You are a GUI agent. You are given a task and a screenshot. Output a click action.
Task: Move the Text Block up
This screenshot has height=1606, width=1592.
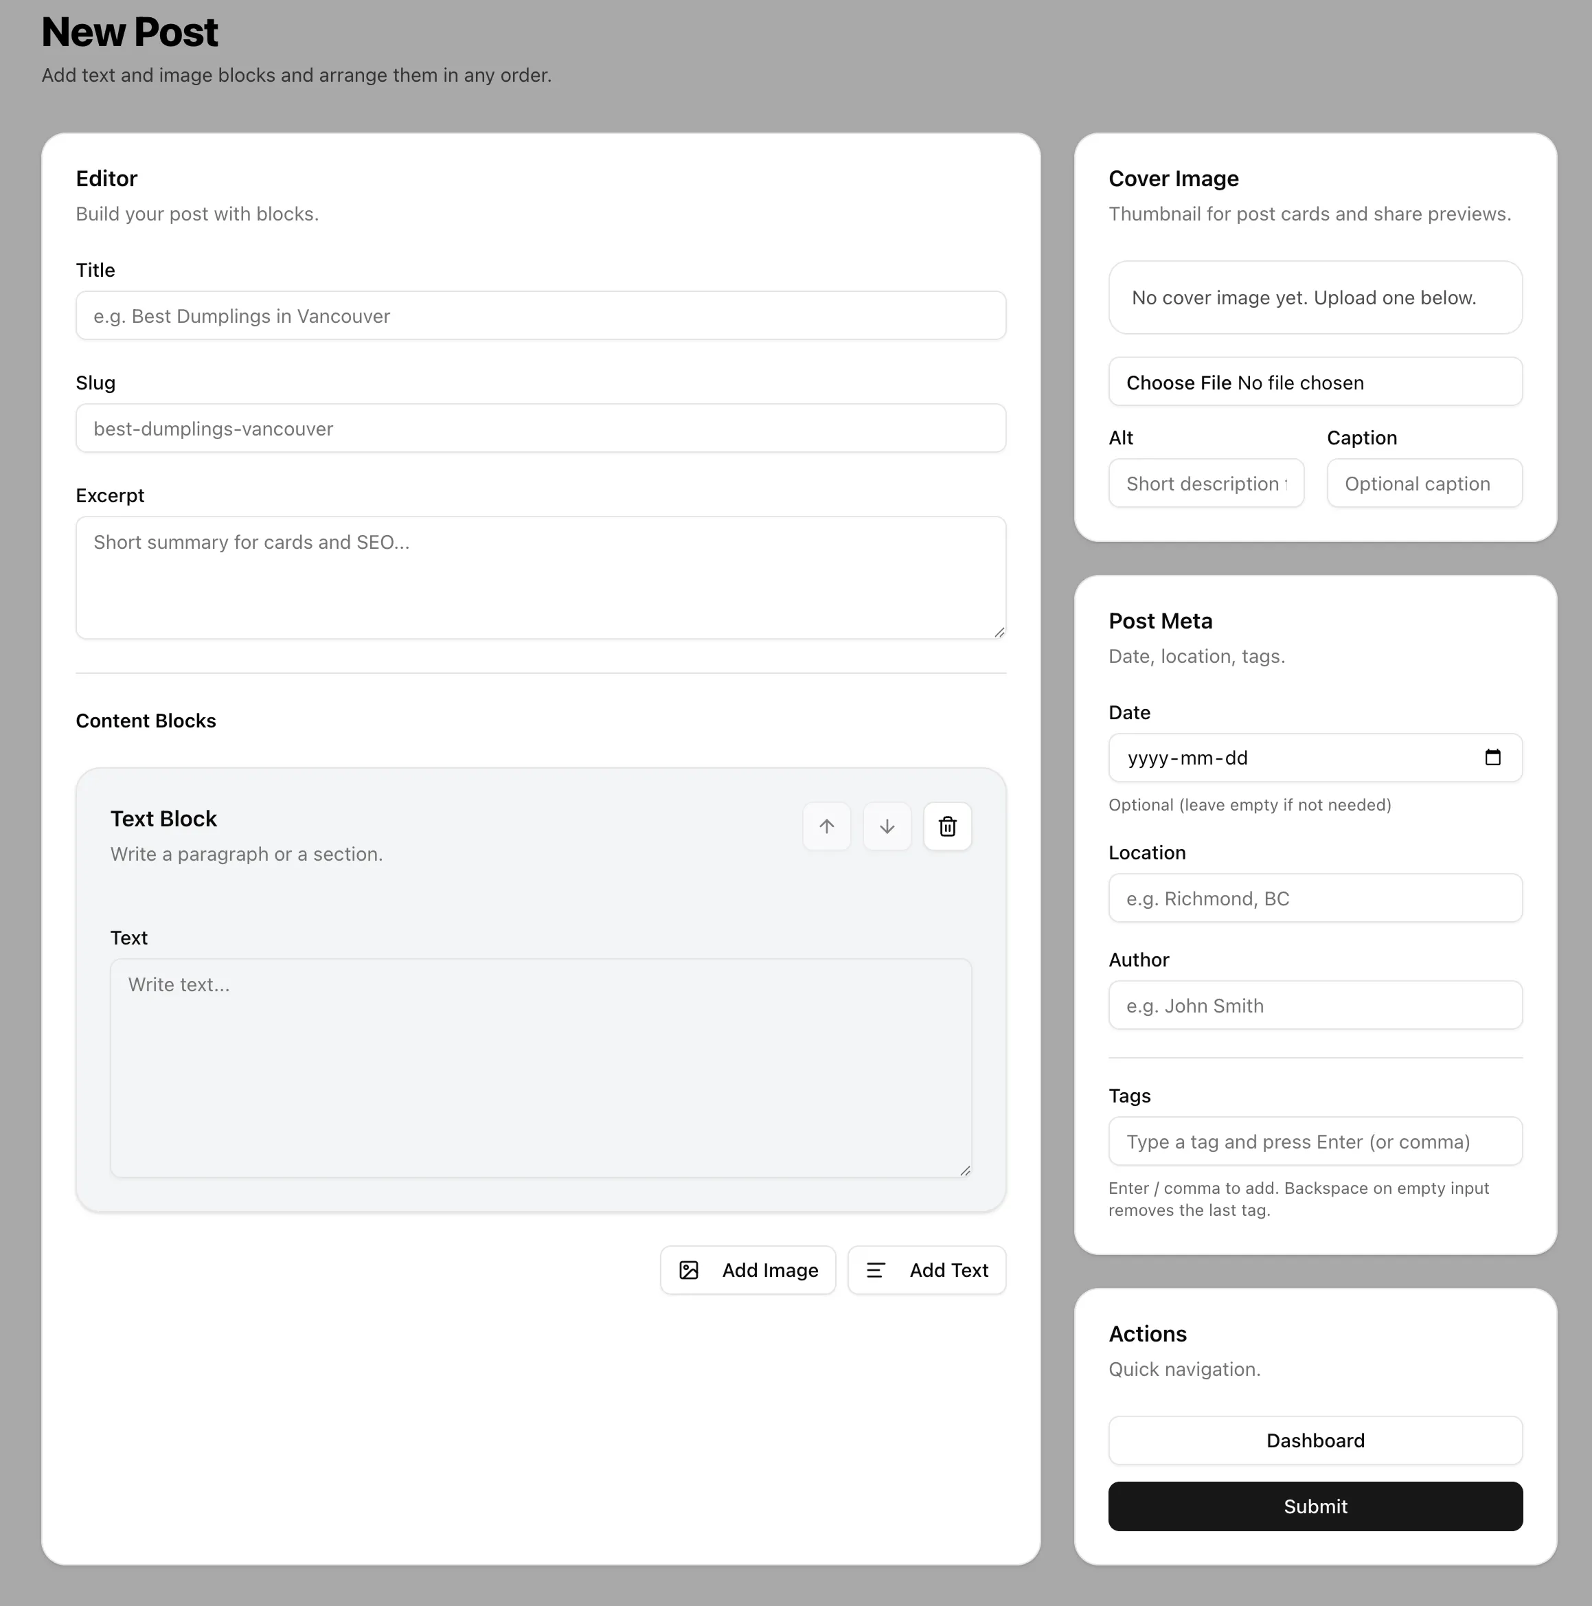point(826,826)
